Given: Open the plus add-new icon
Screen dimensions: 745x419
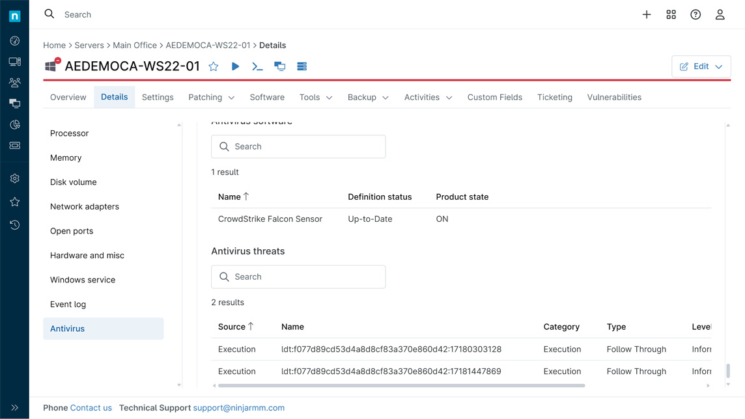Looking at the screenshot, I should [647, 14].
